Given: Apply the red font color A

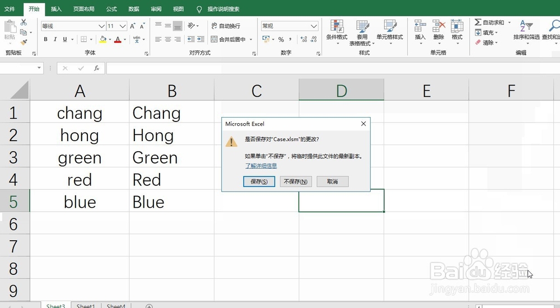Looking at the screenshot, I should click(x=118, y=39).
